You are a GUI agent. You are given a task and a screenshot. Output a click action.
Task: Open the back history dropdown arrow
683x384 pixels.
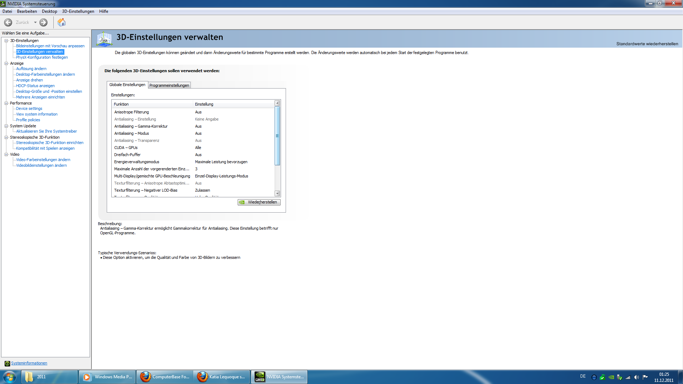click(35, 22)
